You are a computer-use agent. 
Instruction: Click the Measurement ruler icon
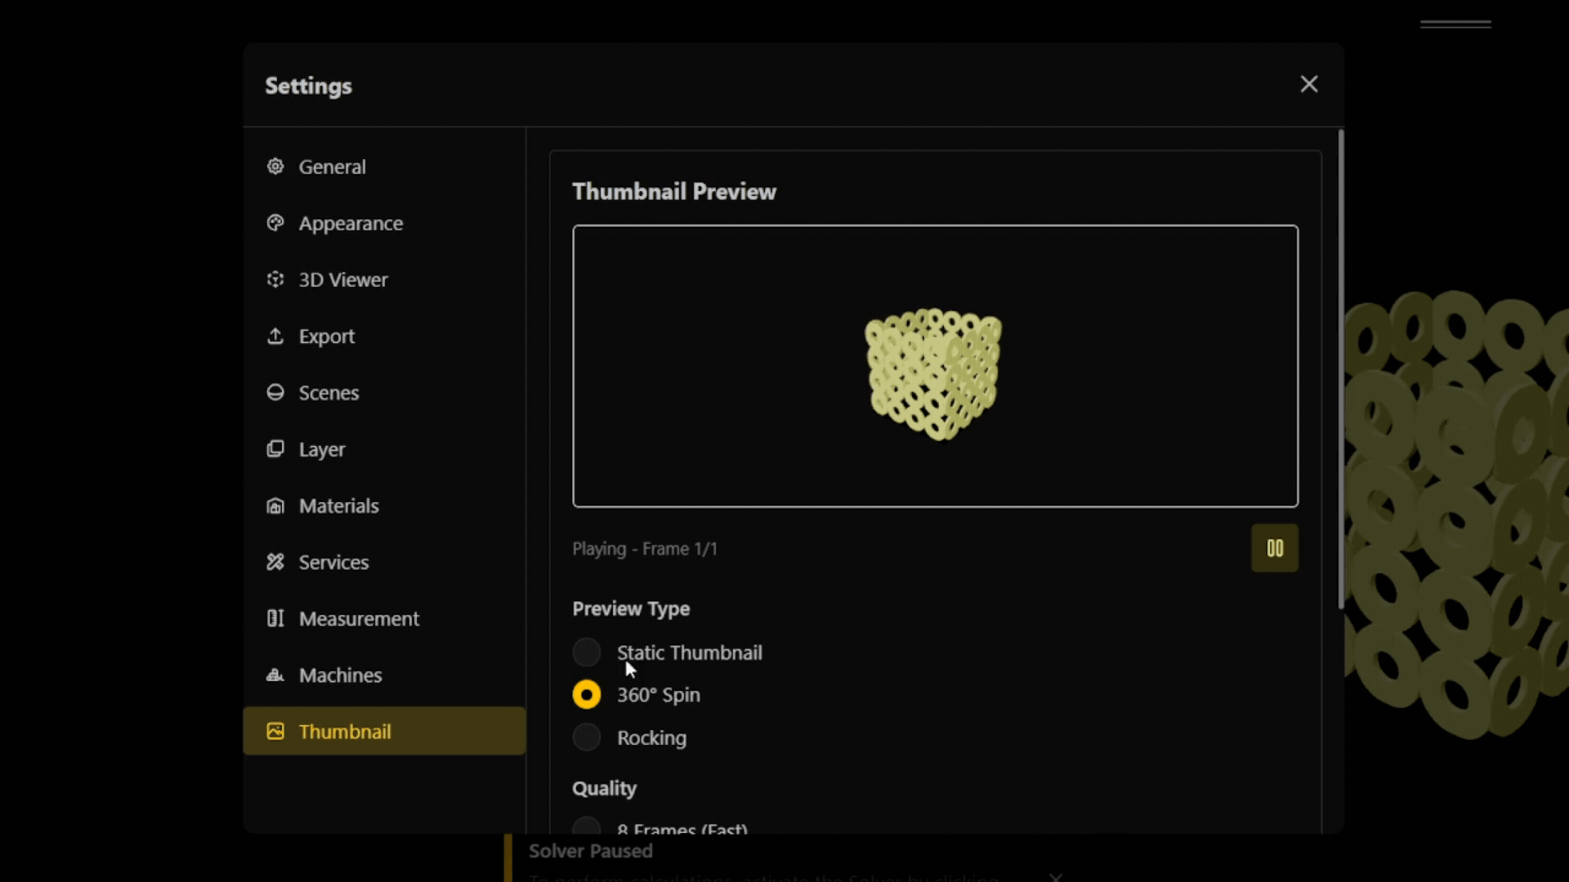pyautogui.click(x=275, y=618)
